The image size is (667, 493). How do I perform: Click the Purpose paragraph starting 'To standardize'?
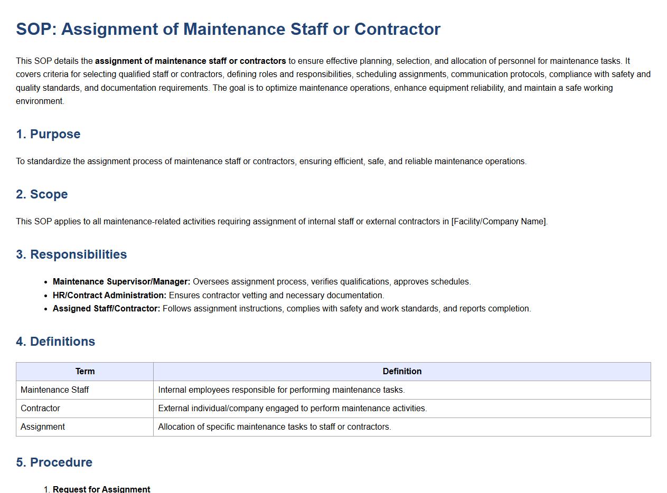(x=271, y=162)
